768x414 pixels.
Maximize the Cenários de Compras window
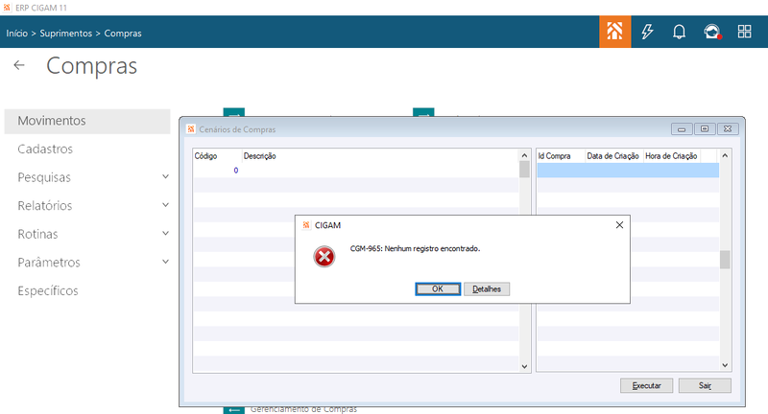tap(705, 129)
